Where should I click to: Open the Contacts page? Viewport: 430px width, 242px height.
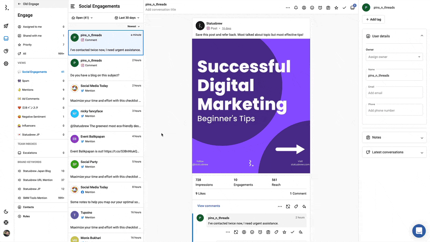(x=41, y=207)
